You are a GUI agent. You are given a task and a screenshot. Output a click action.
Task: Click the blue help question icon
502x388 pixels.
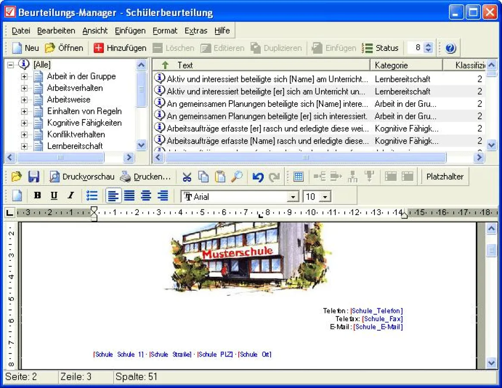point(450,48)
